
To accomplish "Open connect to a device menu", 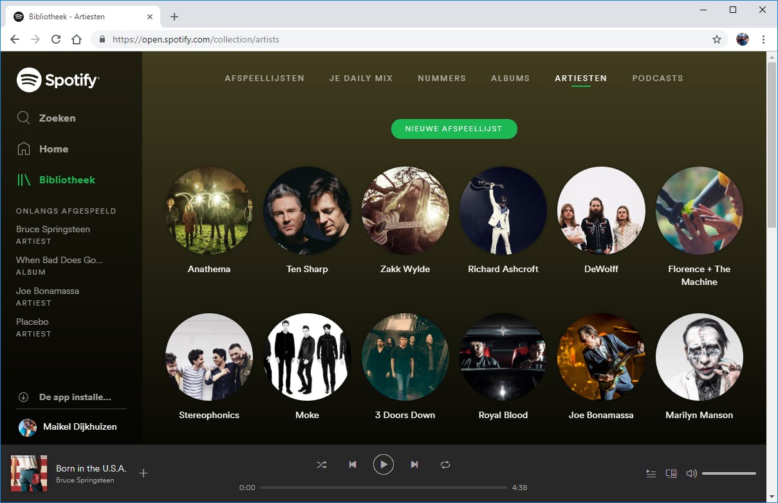I will (671, 473).
